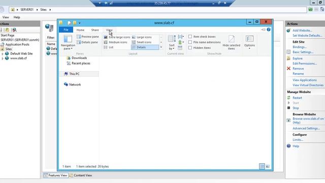The image size is (325, 183).
Task: Expand Default Web Site tree node in IIS
Action: click(x=3, y=54)
